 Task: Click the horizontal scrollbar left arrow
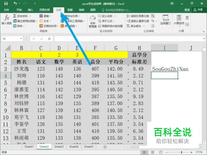[130, 147]
